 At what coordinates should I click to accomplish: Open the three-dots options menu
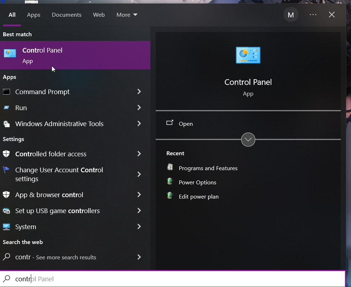click(313, 15)
